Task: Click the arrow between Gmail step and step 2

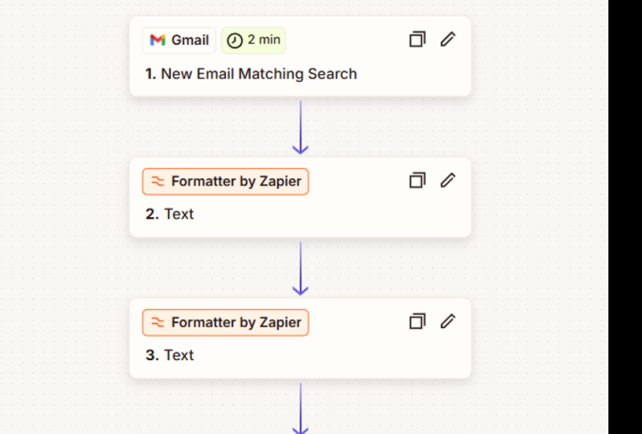Action: [301, 127]
